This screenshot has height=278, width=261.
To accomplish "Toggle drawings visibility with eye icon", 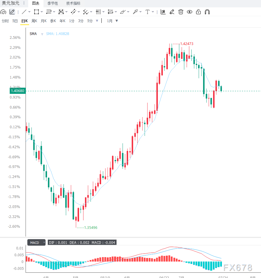I will pos(190,12).
